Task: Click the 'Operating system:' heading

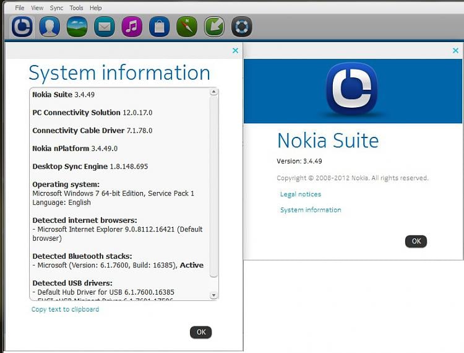Action: pyautogui.click(x=66, y=185)
